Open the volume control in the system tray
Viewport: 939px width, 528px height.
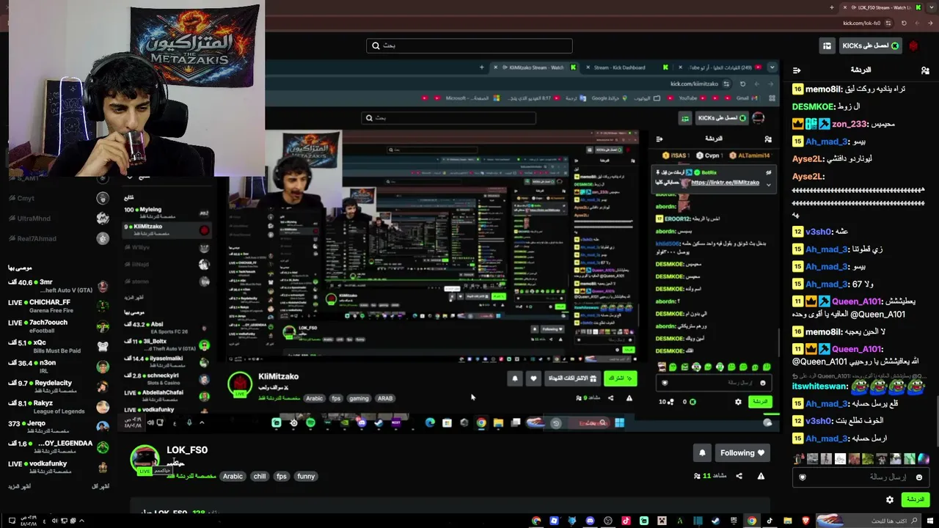coord(54,521)
